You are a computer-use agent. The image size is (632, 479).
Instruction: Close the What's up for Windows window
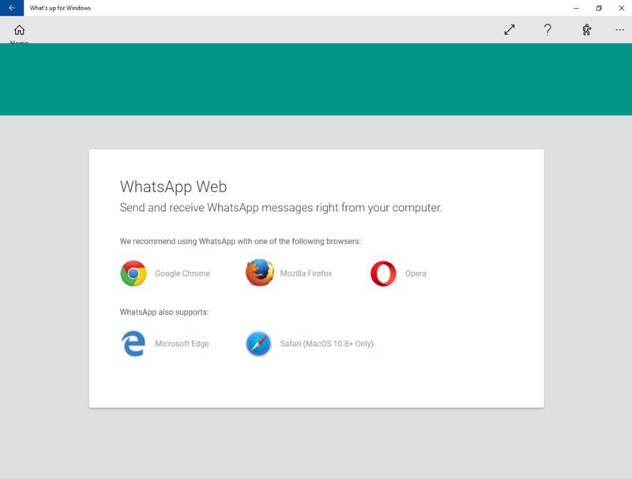pos(622,8)
